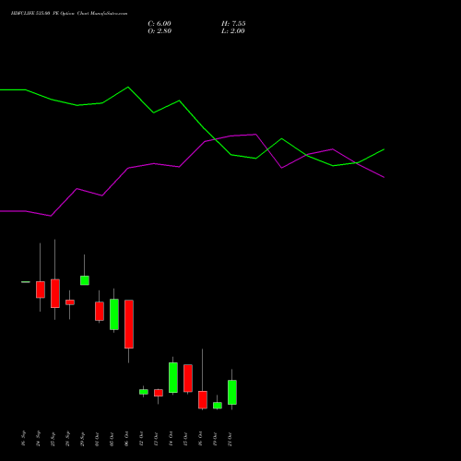Select the 19 Oct date label
This screenshot has width=461, height=461.
215,439
